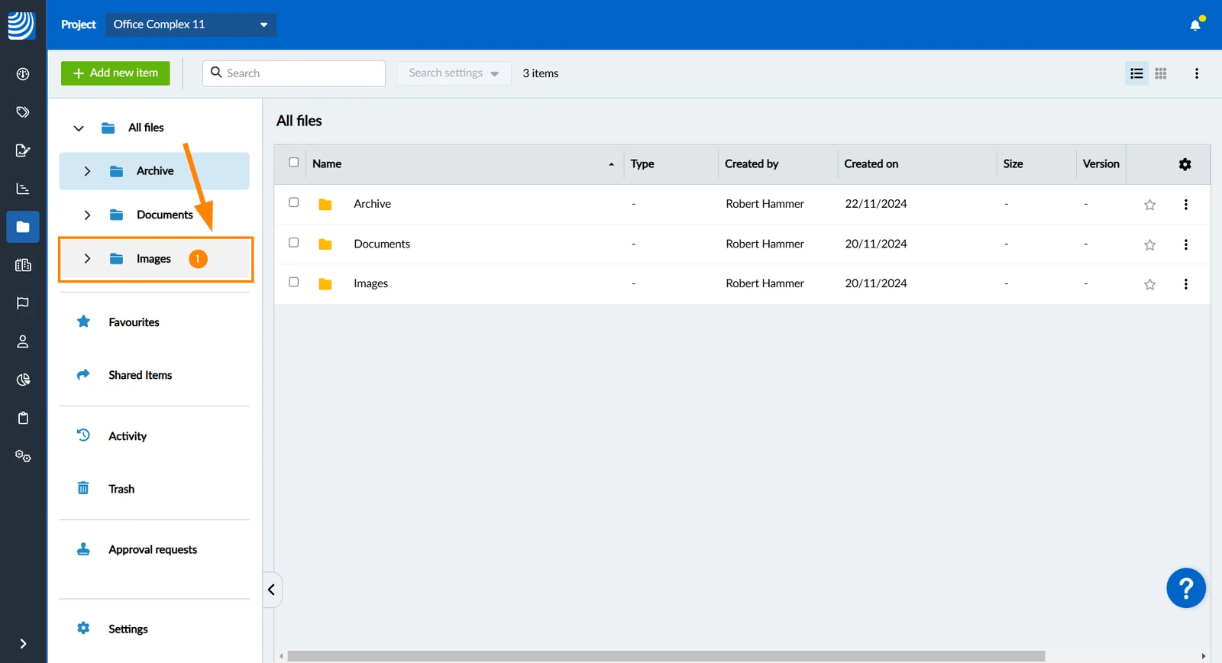Open the tags icon in left rail

[23, 112]
